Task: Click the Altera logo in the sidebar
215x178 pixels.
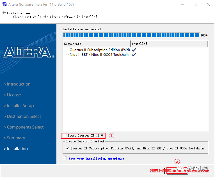Action: tap(29, 52)
